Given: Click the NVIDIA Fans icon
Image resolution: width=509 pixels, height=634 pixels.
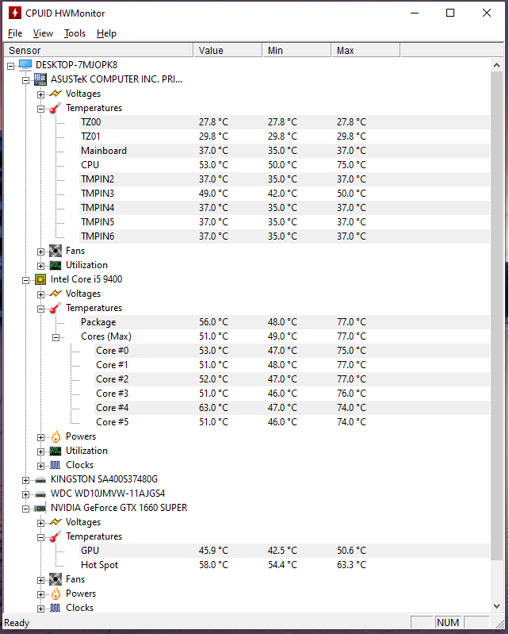Looking at the screenshot, I should click(55, 579).
